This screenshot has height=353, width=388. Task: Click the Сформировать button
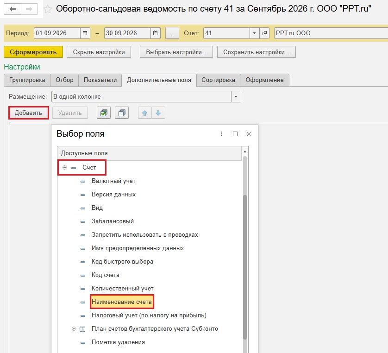click(33, 52)
